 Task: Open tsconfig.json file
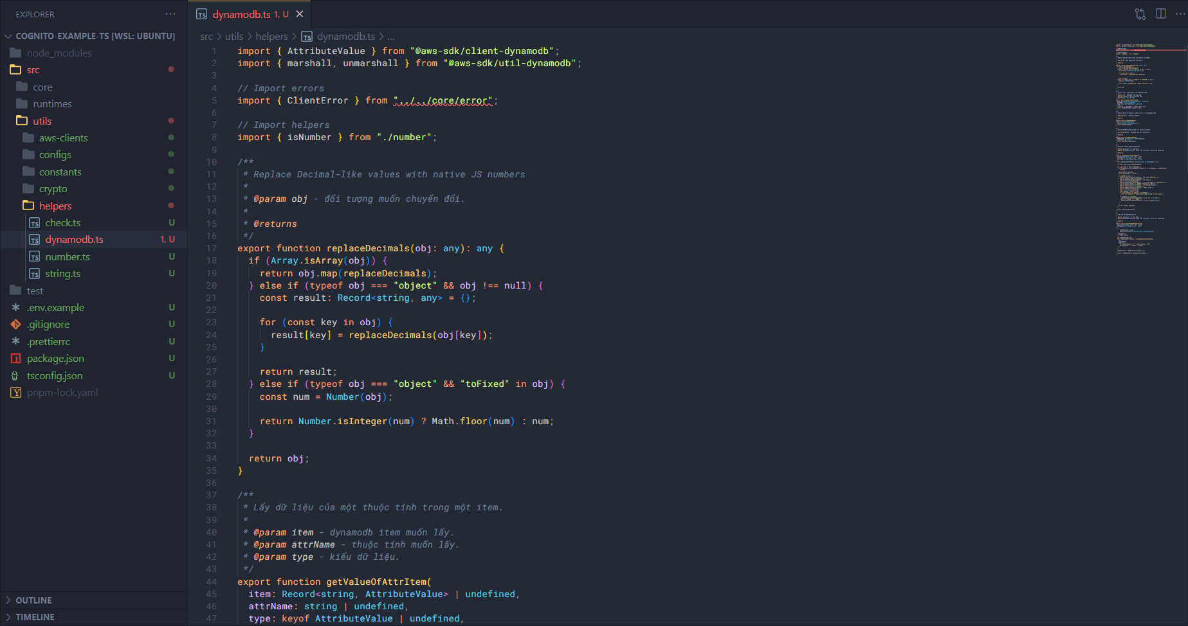point(55,376)
